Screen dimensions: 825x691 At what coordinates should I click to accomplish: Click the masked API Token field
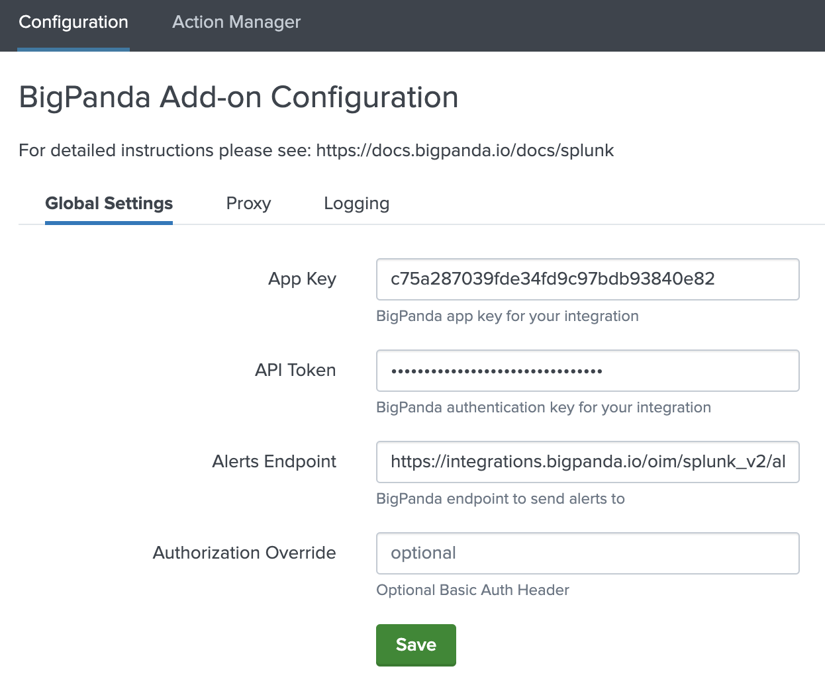tap(587, 370)
